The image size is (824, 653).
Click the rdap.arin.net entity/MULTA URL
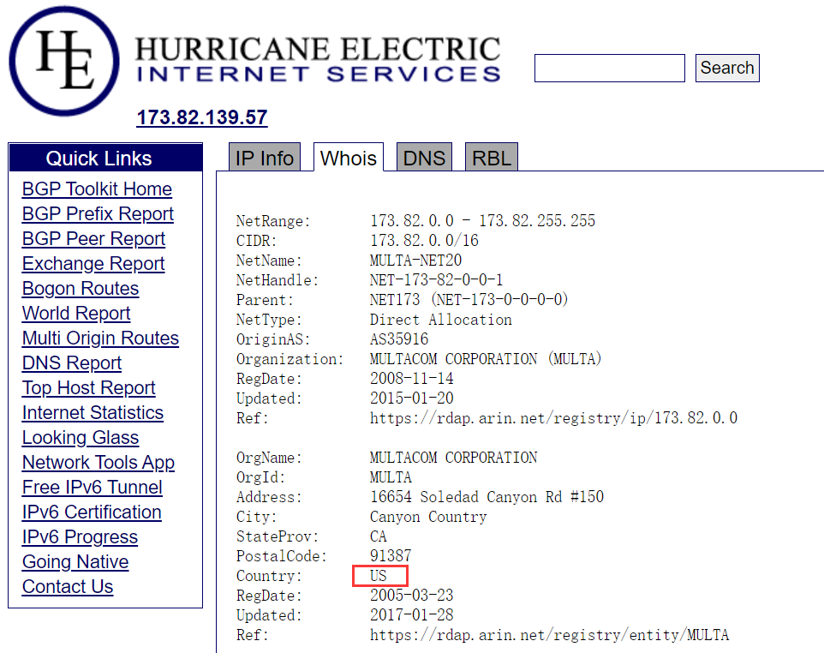(x=549, y=635)
